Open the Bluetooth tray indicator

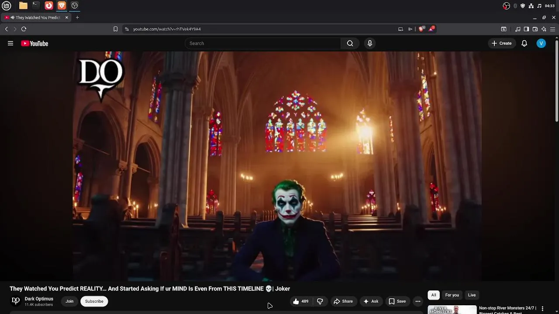coord(515,6)
